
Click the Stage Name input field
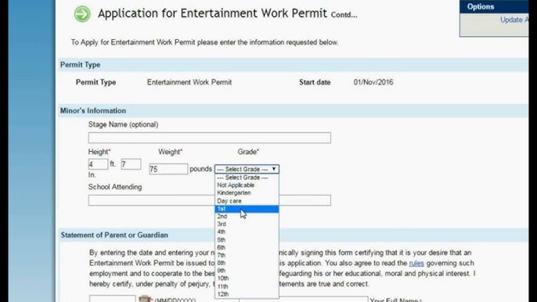(209, 138)
